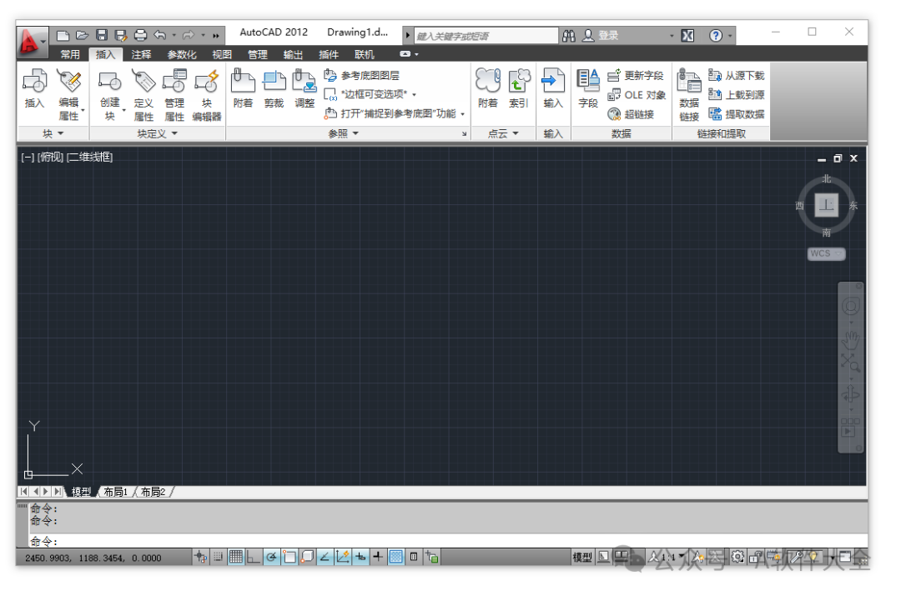The image size is (901, 596).
Task: Expand the 点云 panel dropdown
Action: tap(516, 133)
